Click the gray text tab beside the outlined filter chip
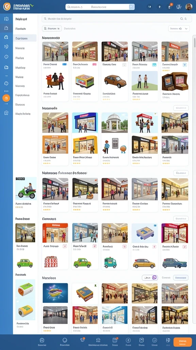The width and height of the screenshot is (196, 350). pos(69,29)
